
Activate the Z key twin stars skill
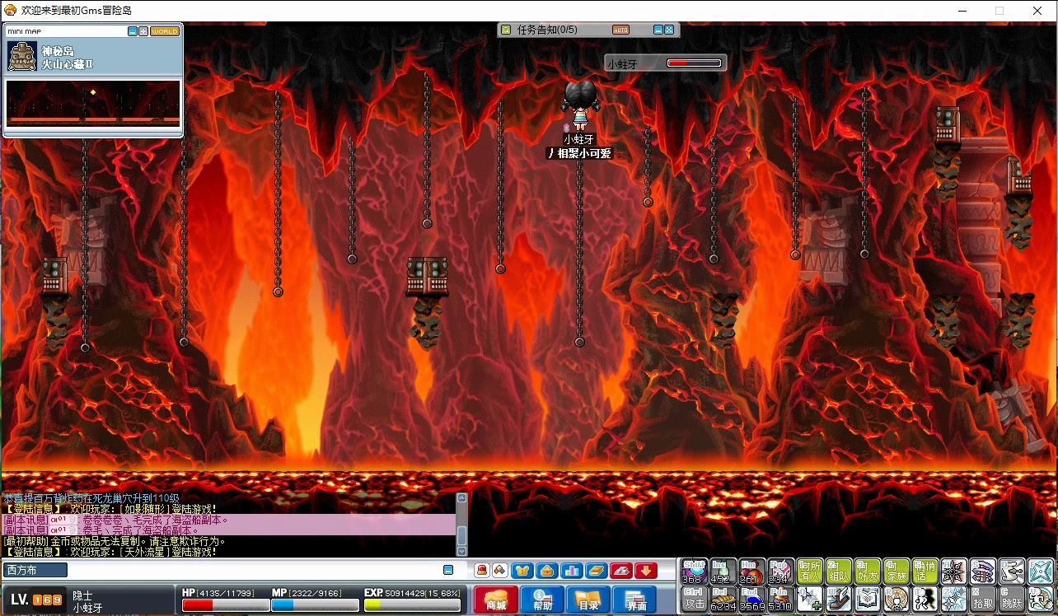[x=954, y=599]
